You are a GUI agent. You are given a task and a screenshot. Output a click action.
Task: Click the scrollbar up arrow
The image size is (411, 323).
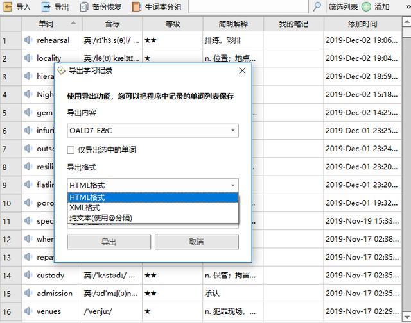point(407,21)
